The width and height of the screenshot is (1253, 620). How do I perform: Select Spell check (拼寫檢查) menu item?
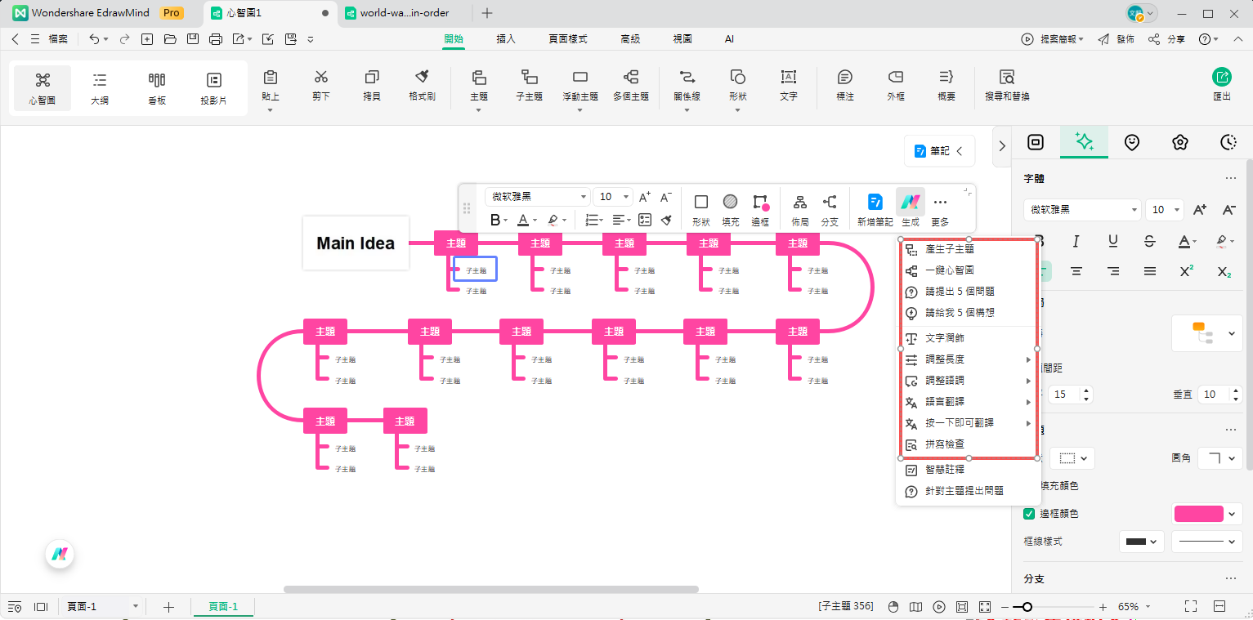pos(944,444)
